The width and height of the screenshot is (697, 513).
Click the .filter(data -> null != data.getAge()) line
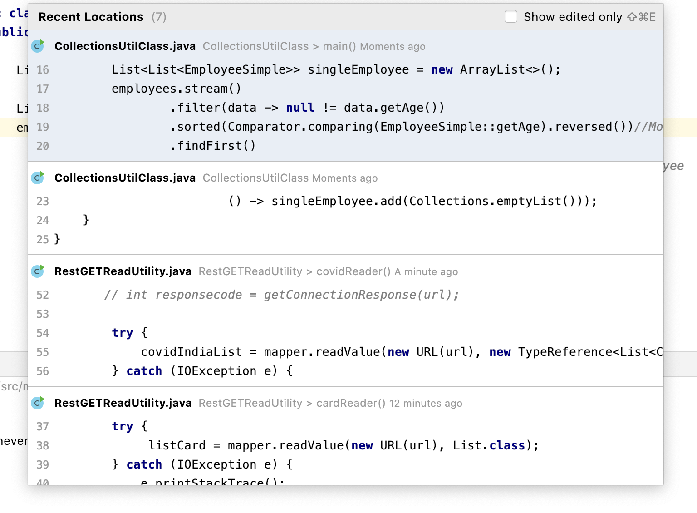pyautogui.click(x=307, y=108)
